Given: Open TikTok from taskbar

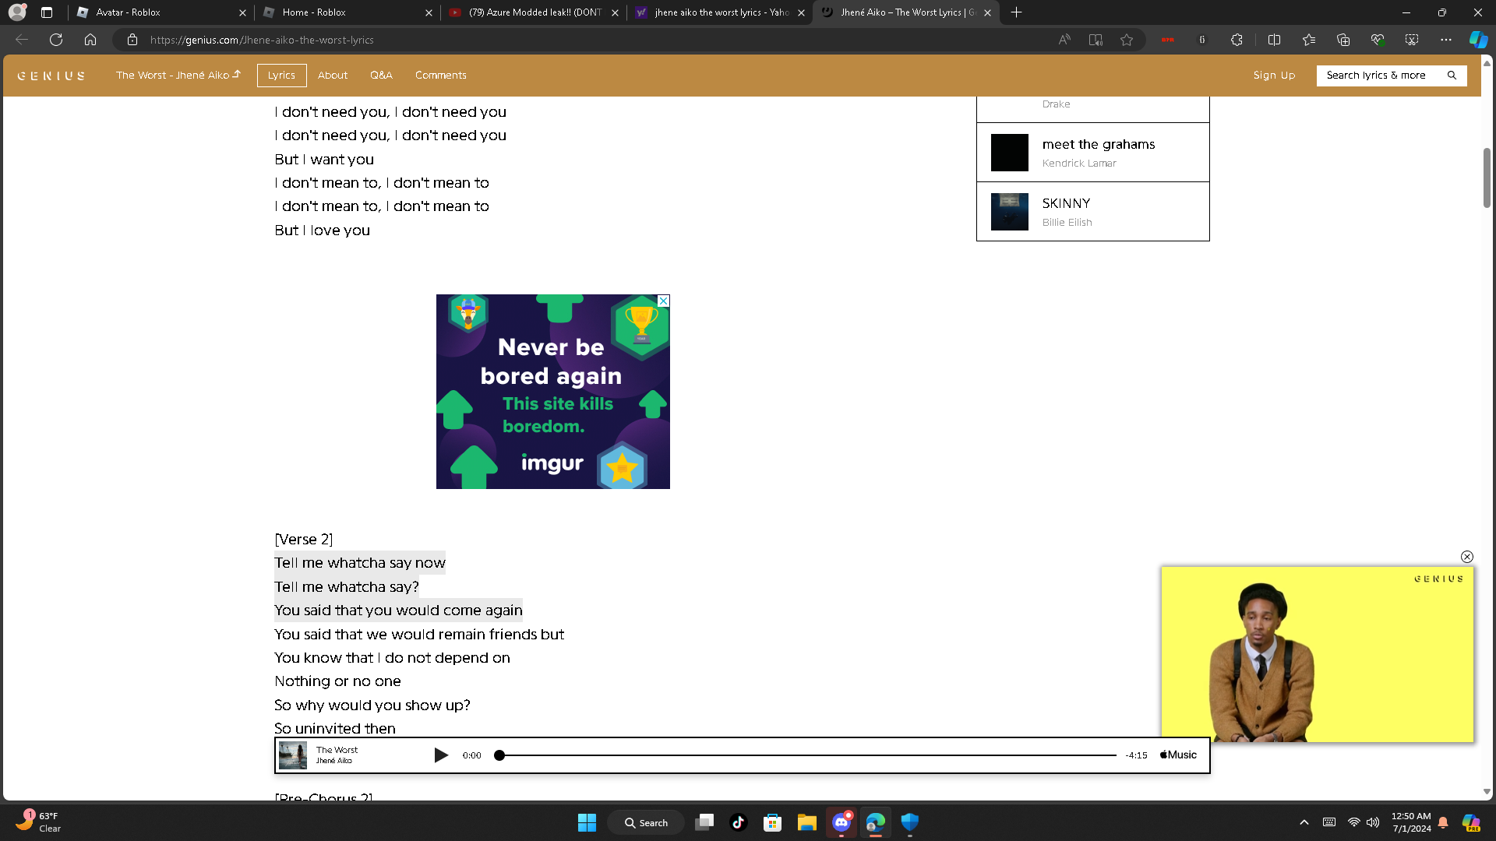Looking at the screenshot, I should (x=739, y=822).
